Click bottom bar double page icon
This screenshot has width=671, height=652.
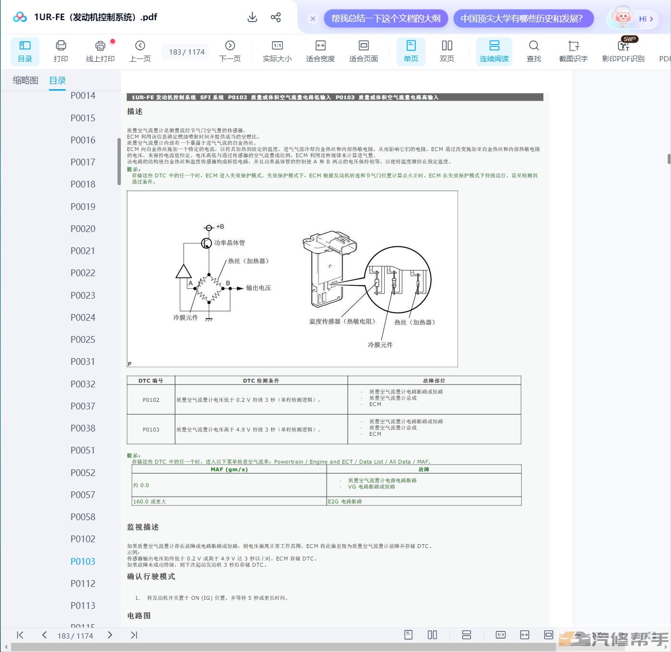[432, 635]
